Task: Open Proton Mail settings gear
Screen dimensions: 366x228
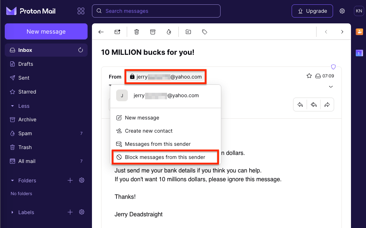Action: (x=342, y=11)
